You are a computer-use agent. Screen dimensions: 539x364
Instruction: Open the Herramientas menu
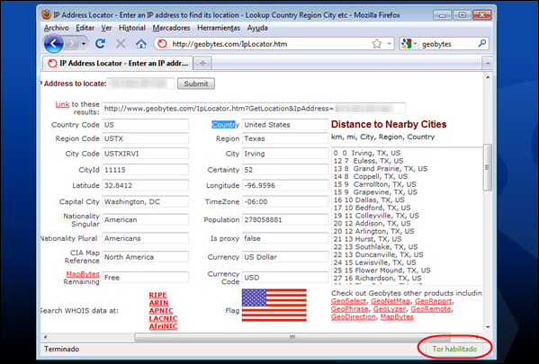click(x=219, y=28)
